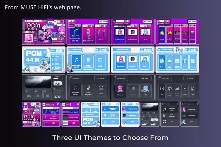This screenshot has width=221, height=147.
Task: Choose Motion tile in dark Screen Saver screen
Action: (x=185, y=91)
